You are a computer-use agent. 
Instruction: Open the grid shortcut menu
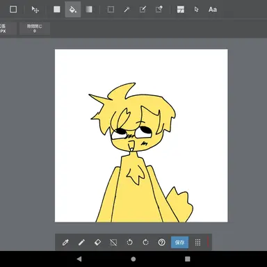click(197, 243)
